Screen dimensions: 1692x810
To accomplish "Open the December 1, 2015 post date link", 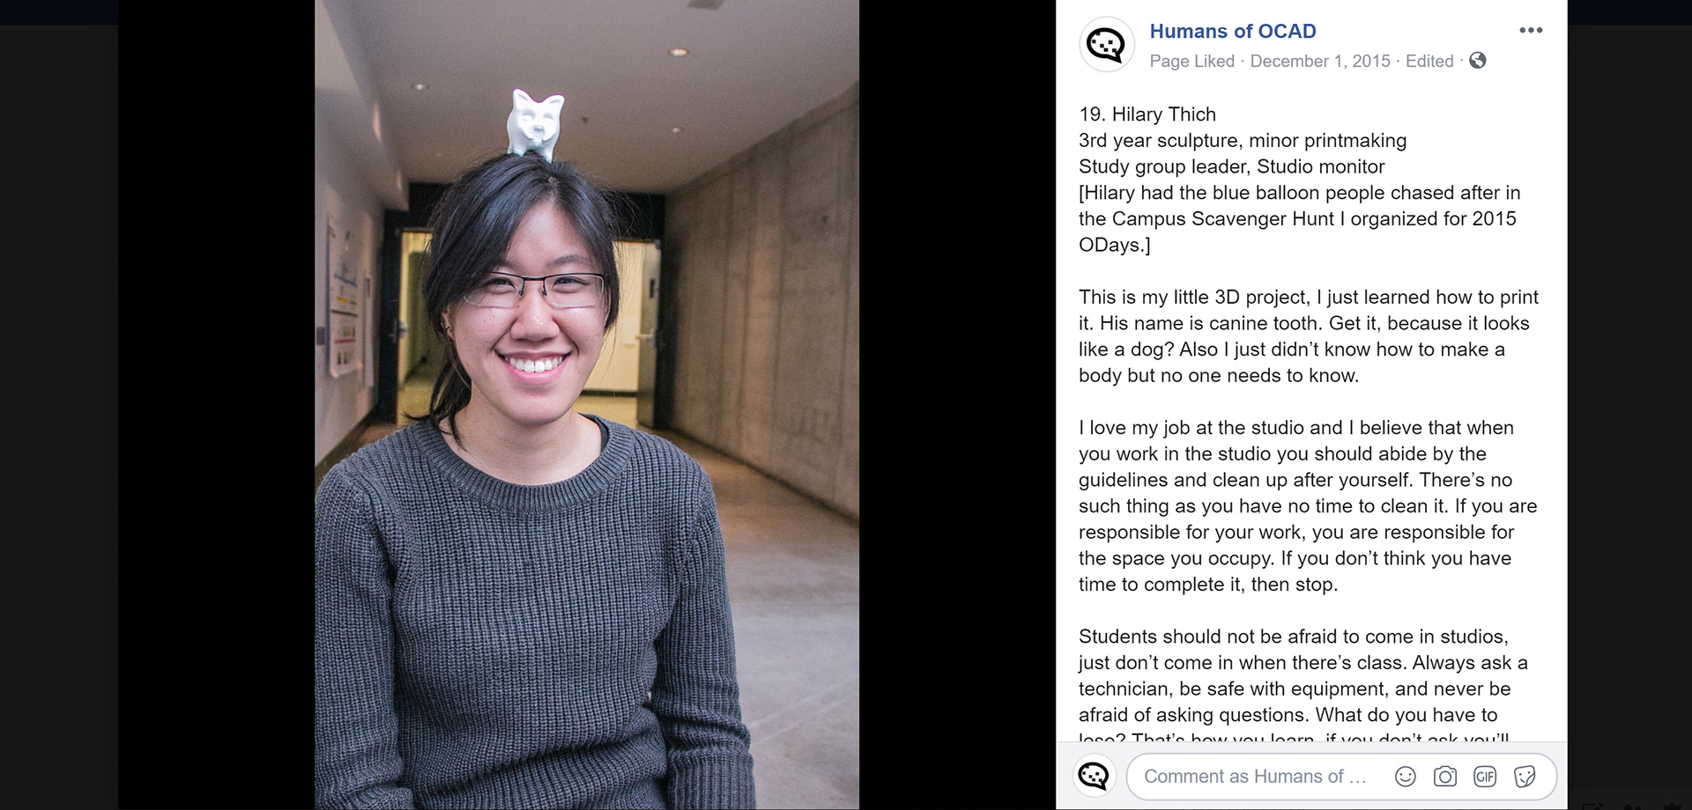I will click(x=1320, y=61).
